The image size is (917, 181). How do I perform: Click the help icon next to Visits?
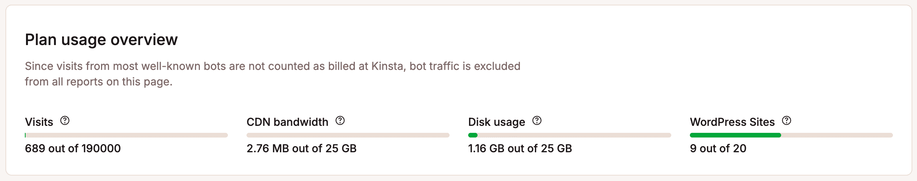(x=65, y=121)
